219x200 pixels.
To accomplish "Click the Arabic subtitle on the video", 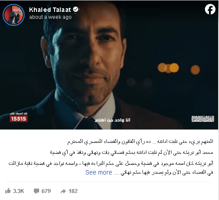I will tap(113, 120).
